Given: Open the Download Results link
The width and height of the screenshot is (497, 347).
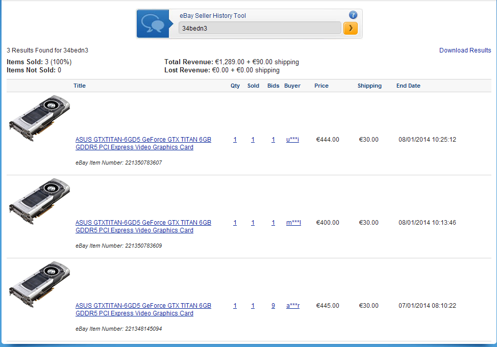Looking at the screenshot, I should pyautogui.click(x=465, y=50).
